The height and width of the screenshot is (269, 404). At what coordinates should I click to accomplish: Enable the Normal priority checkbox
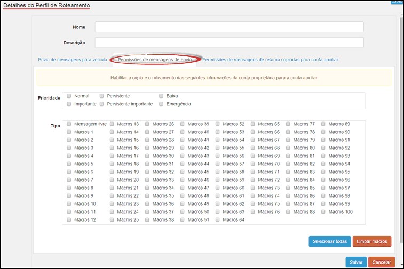point(69,96)
